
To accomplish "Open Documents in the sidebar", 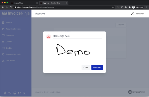I will [x=10, y=61].
